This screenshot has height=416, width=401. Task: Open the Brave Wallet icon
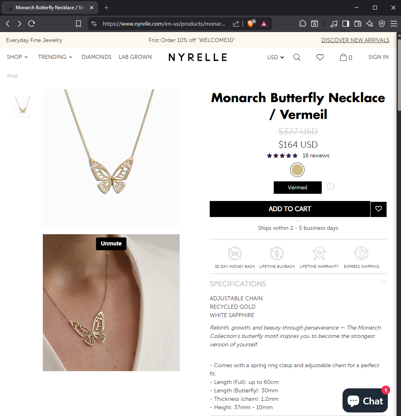tap(358, 24)
